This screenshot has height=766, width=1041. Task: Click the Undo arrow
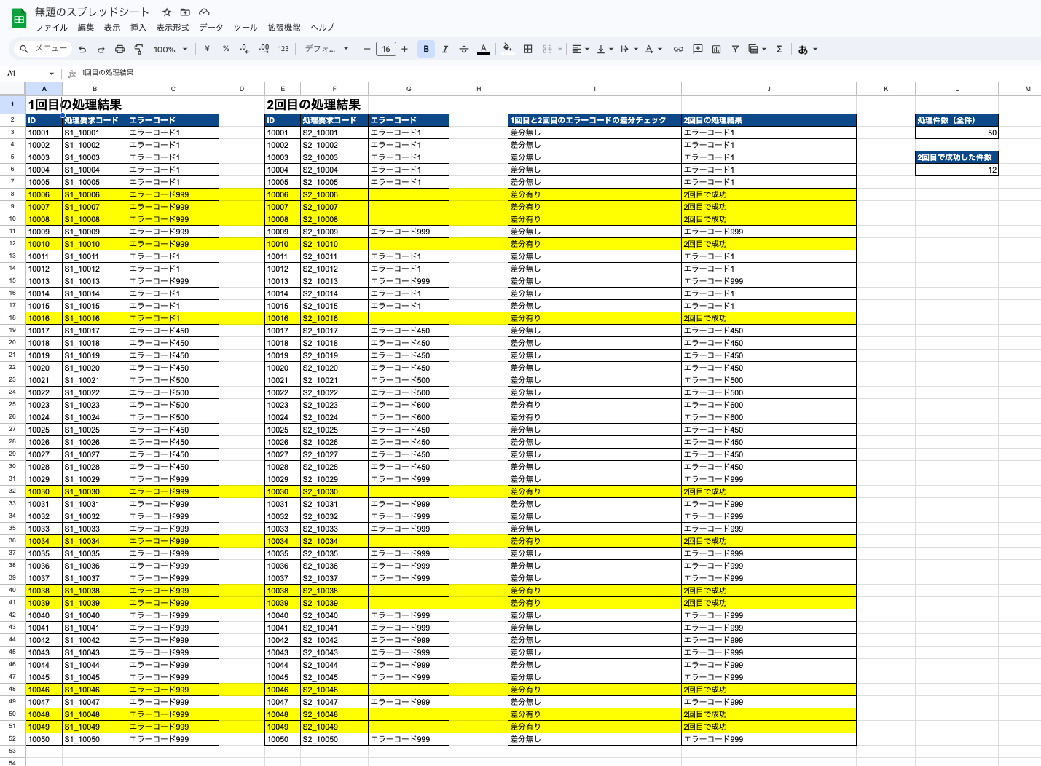point(82,50)
